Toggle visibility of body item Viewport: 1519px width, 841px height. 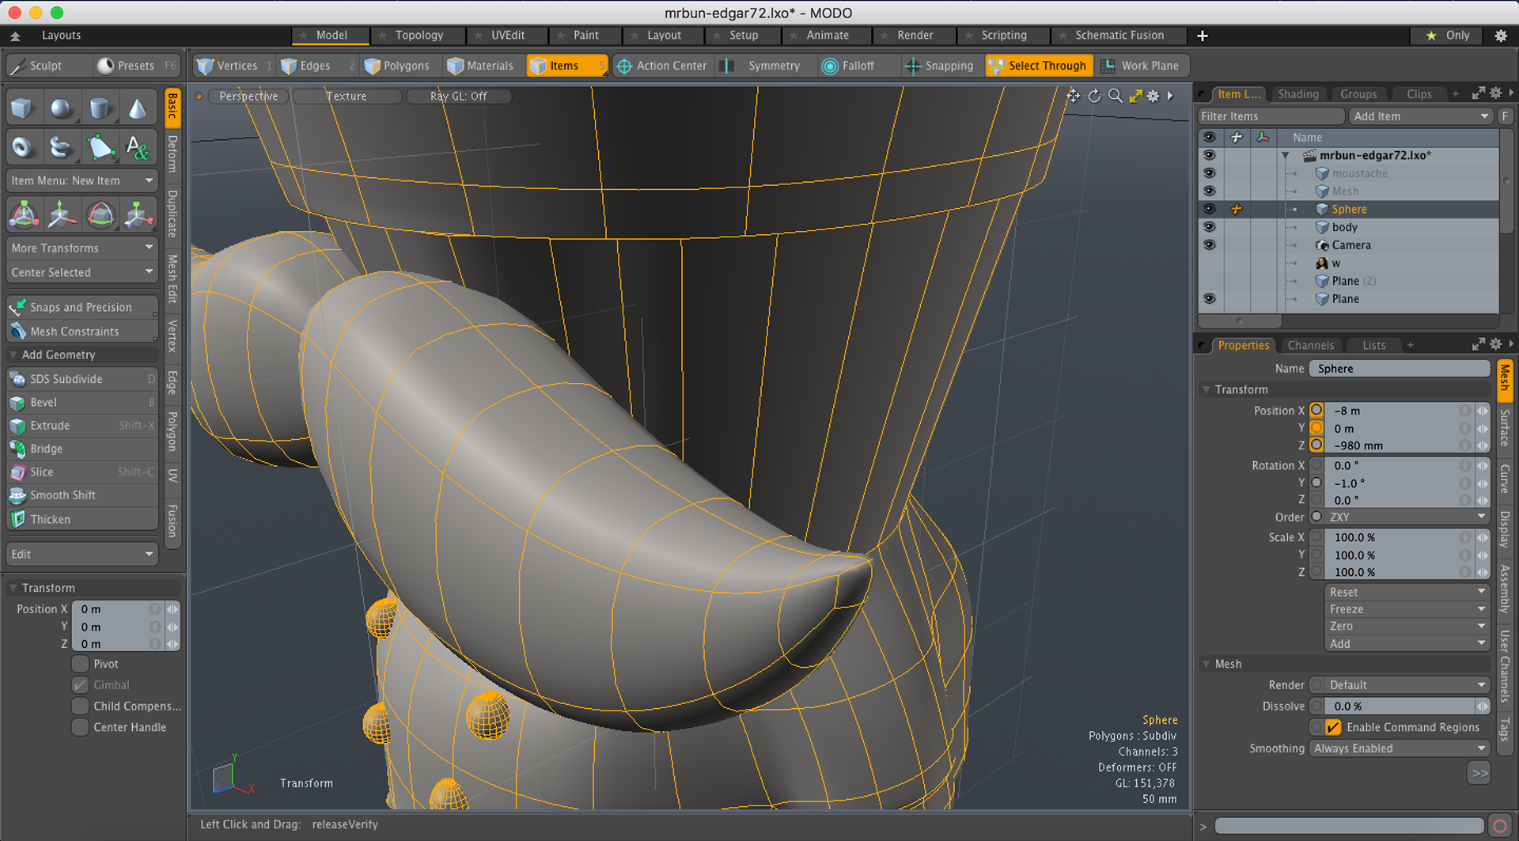pos(1209,227)
